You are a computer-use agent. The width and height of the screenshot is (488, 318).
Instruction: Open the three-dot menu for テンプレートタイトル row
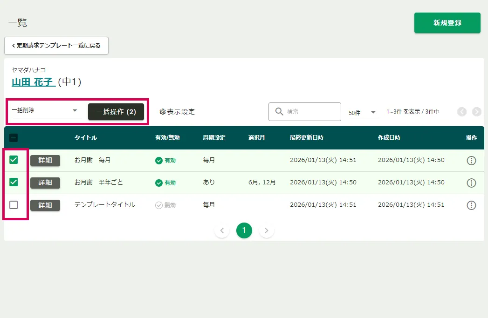[471, 205]
